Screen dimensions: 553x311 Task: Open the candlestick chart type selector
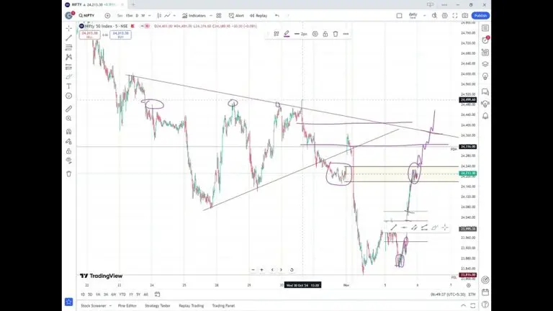pos(159,16)
